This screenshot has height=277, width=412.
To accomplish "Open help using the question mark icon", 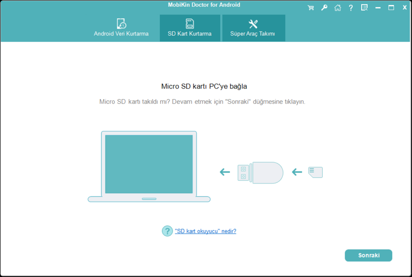I will pos(351,7).
